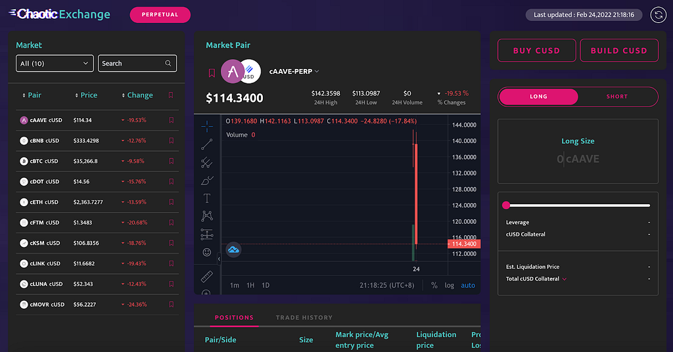Select the trend line drawing tool
Viewport: 673px width, 352px height.
(x=207, y=144)
